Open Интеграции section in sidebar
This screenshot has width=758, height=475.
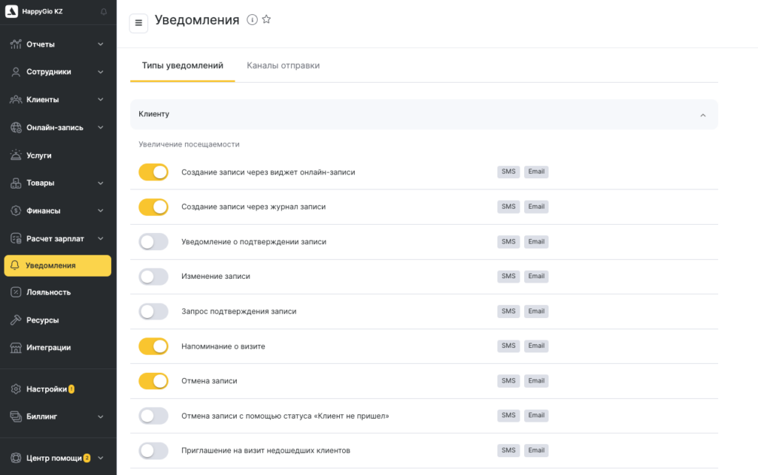pyautogui.click(x=48, y=348)
